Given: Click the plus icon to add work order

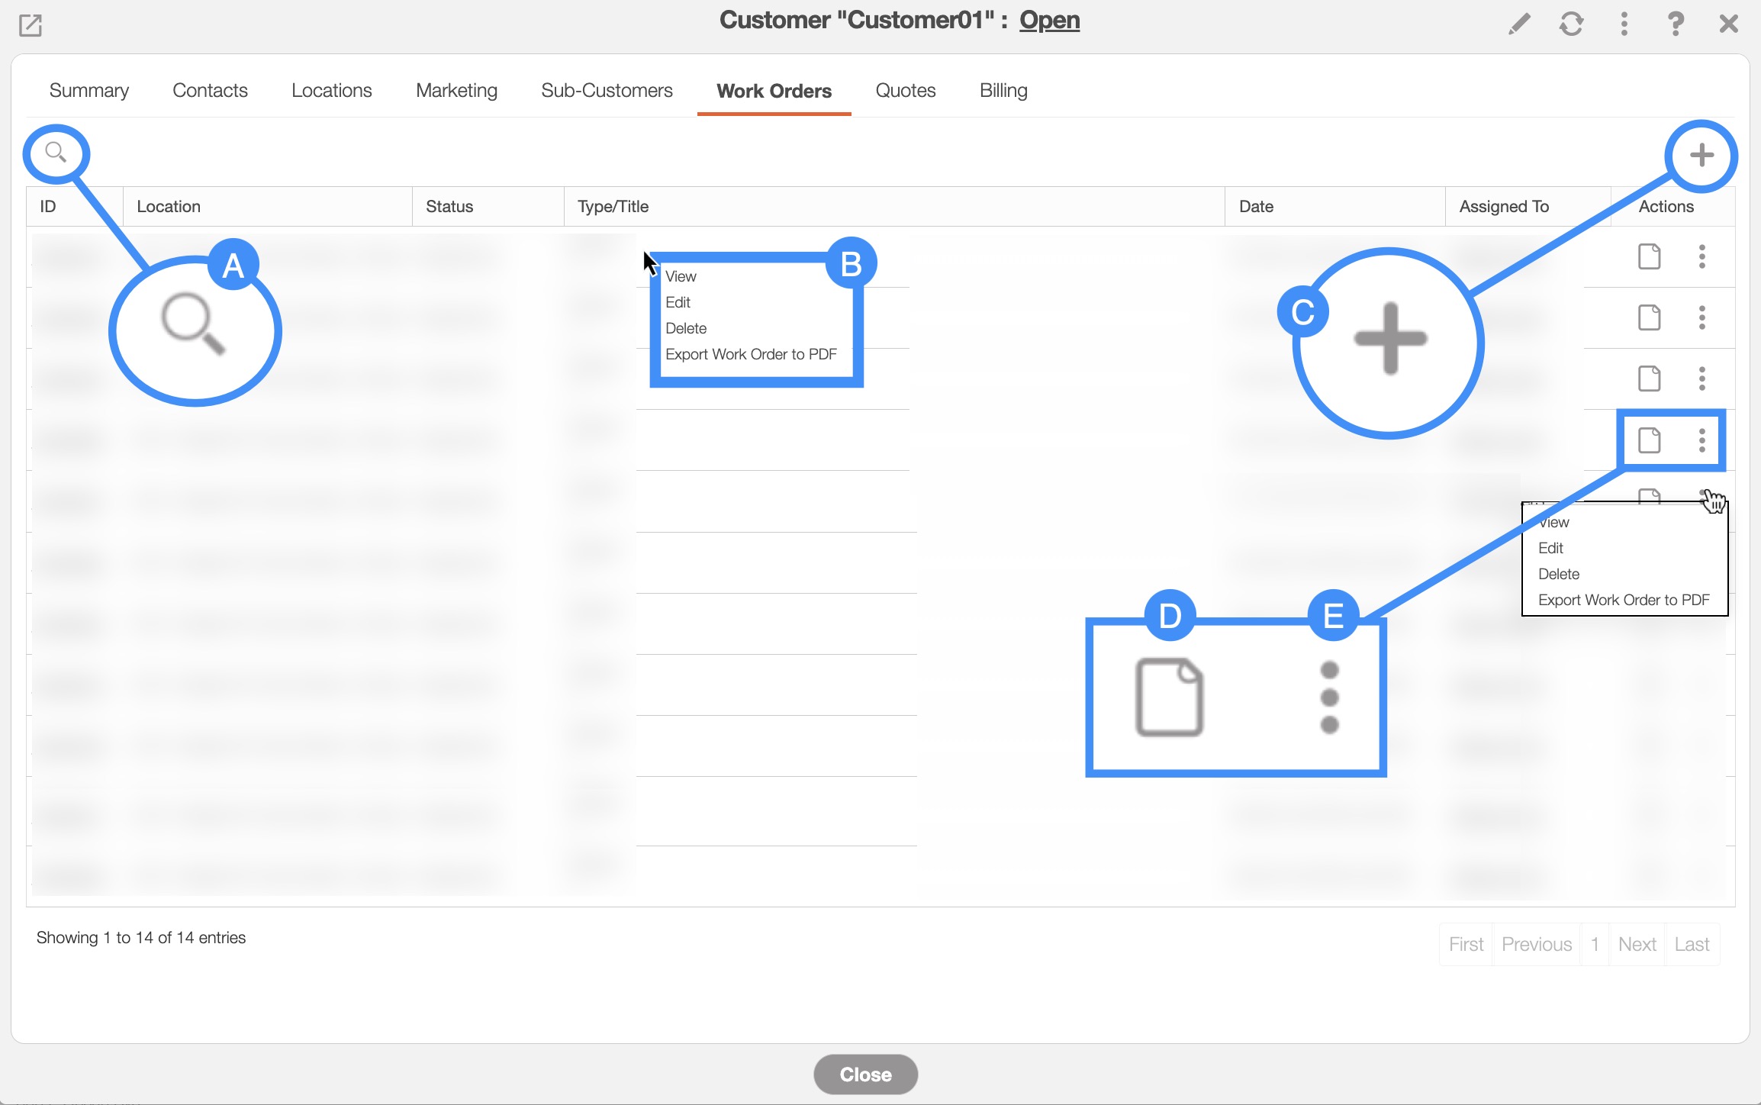Looking at the screenshot, I should [x=1701, y=156].
